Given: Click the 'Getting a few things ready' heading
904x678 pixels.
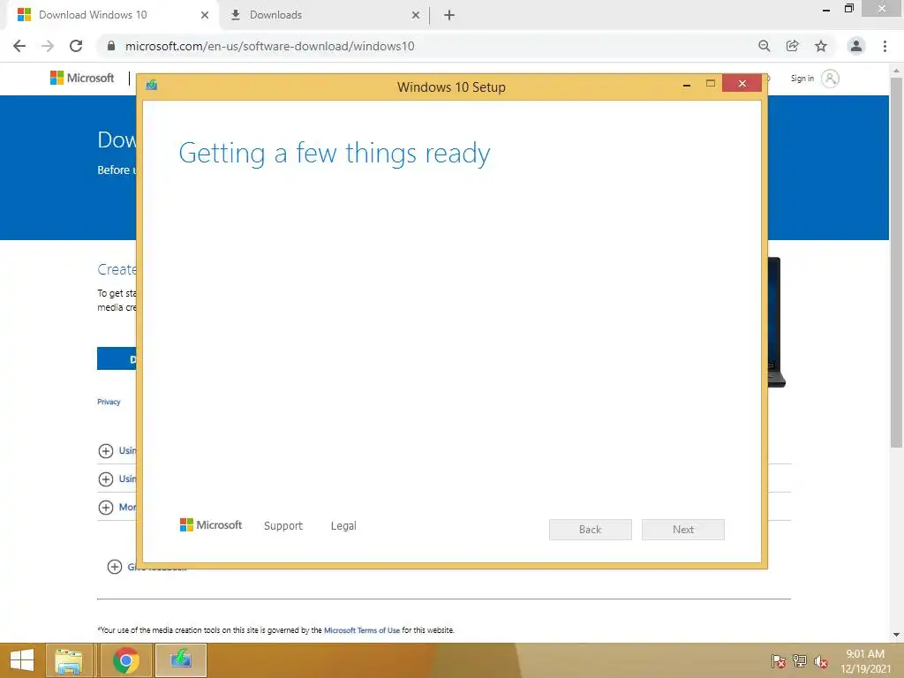Looking at the screenshot, I should point(335,154).
